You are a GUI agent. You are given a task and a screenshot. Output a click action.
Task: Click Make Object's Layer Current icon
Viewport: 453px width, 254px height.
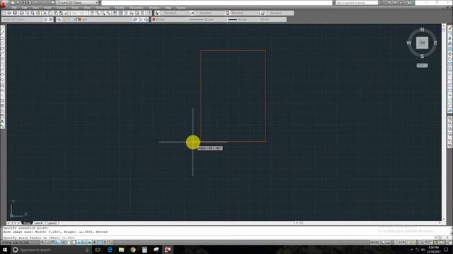(135, 20)
